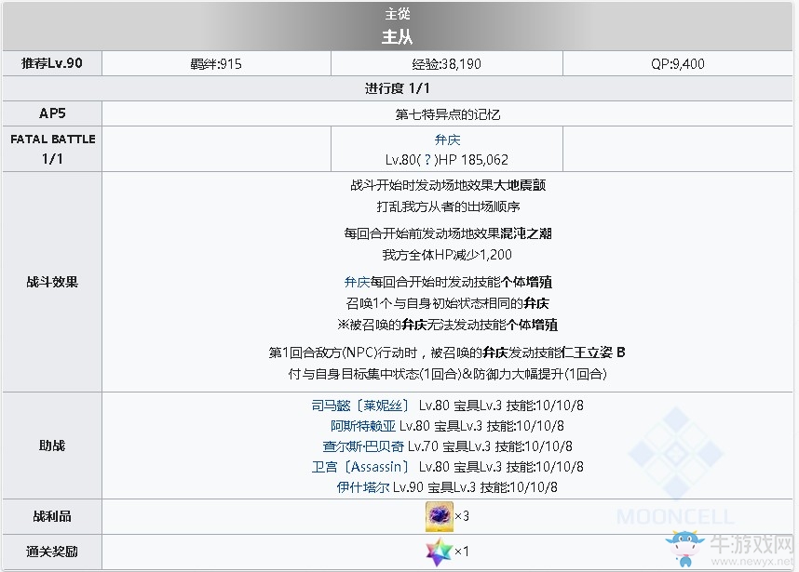Select the 战利品 row header

coord(52,516)
